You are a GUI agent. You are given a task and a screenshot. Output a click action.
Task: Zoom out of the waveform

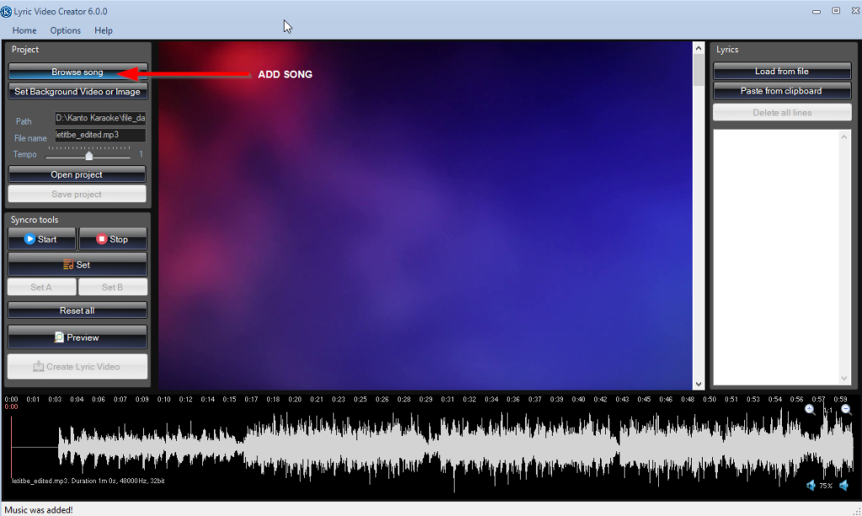pos(846,410)
